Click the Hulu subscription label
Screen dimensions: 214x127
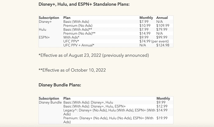pos(42,29)
